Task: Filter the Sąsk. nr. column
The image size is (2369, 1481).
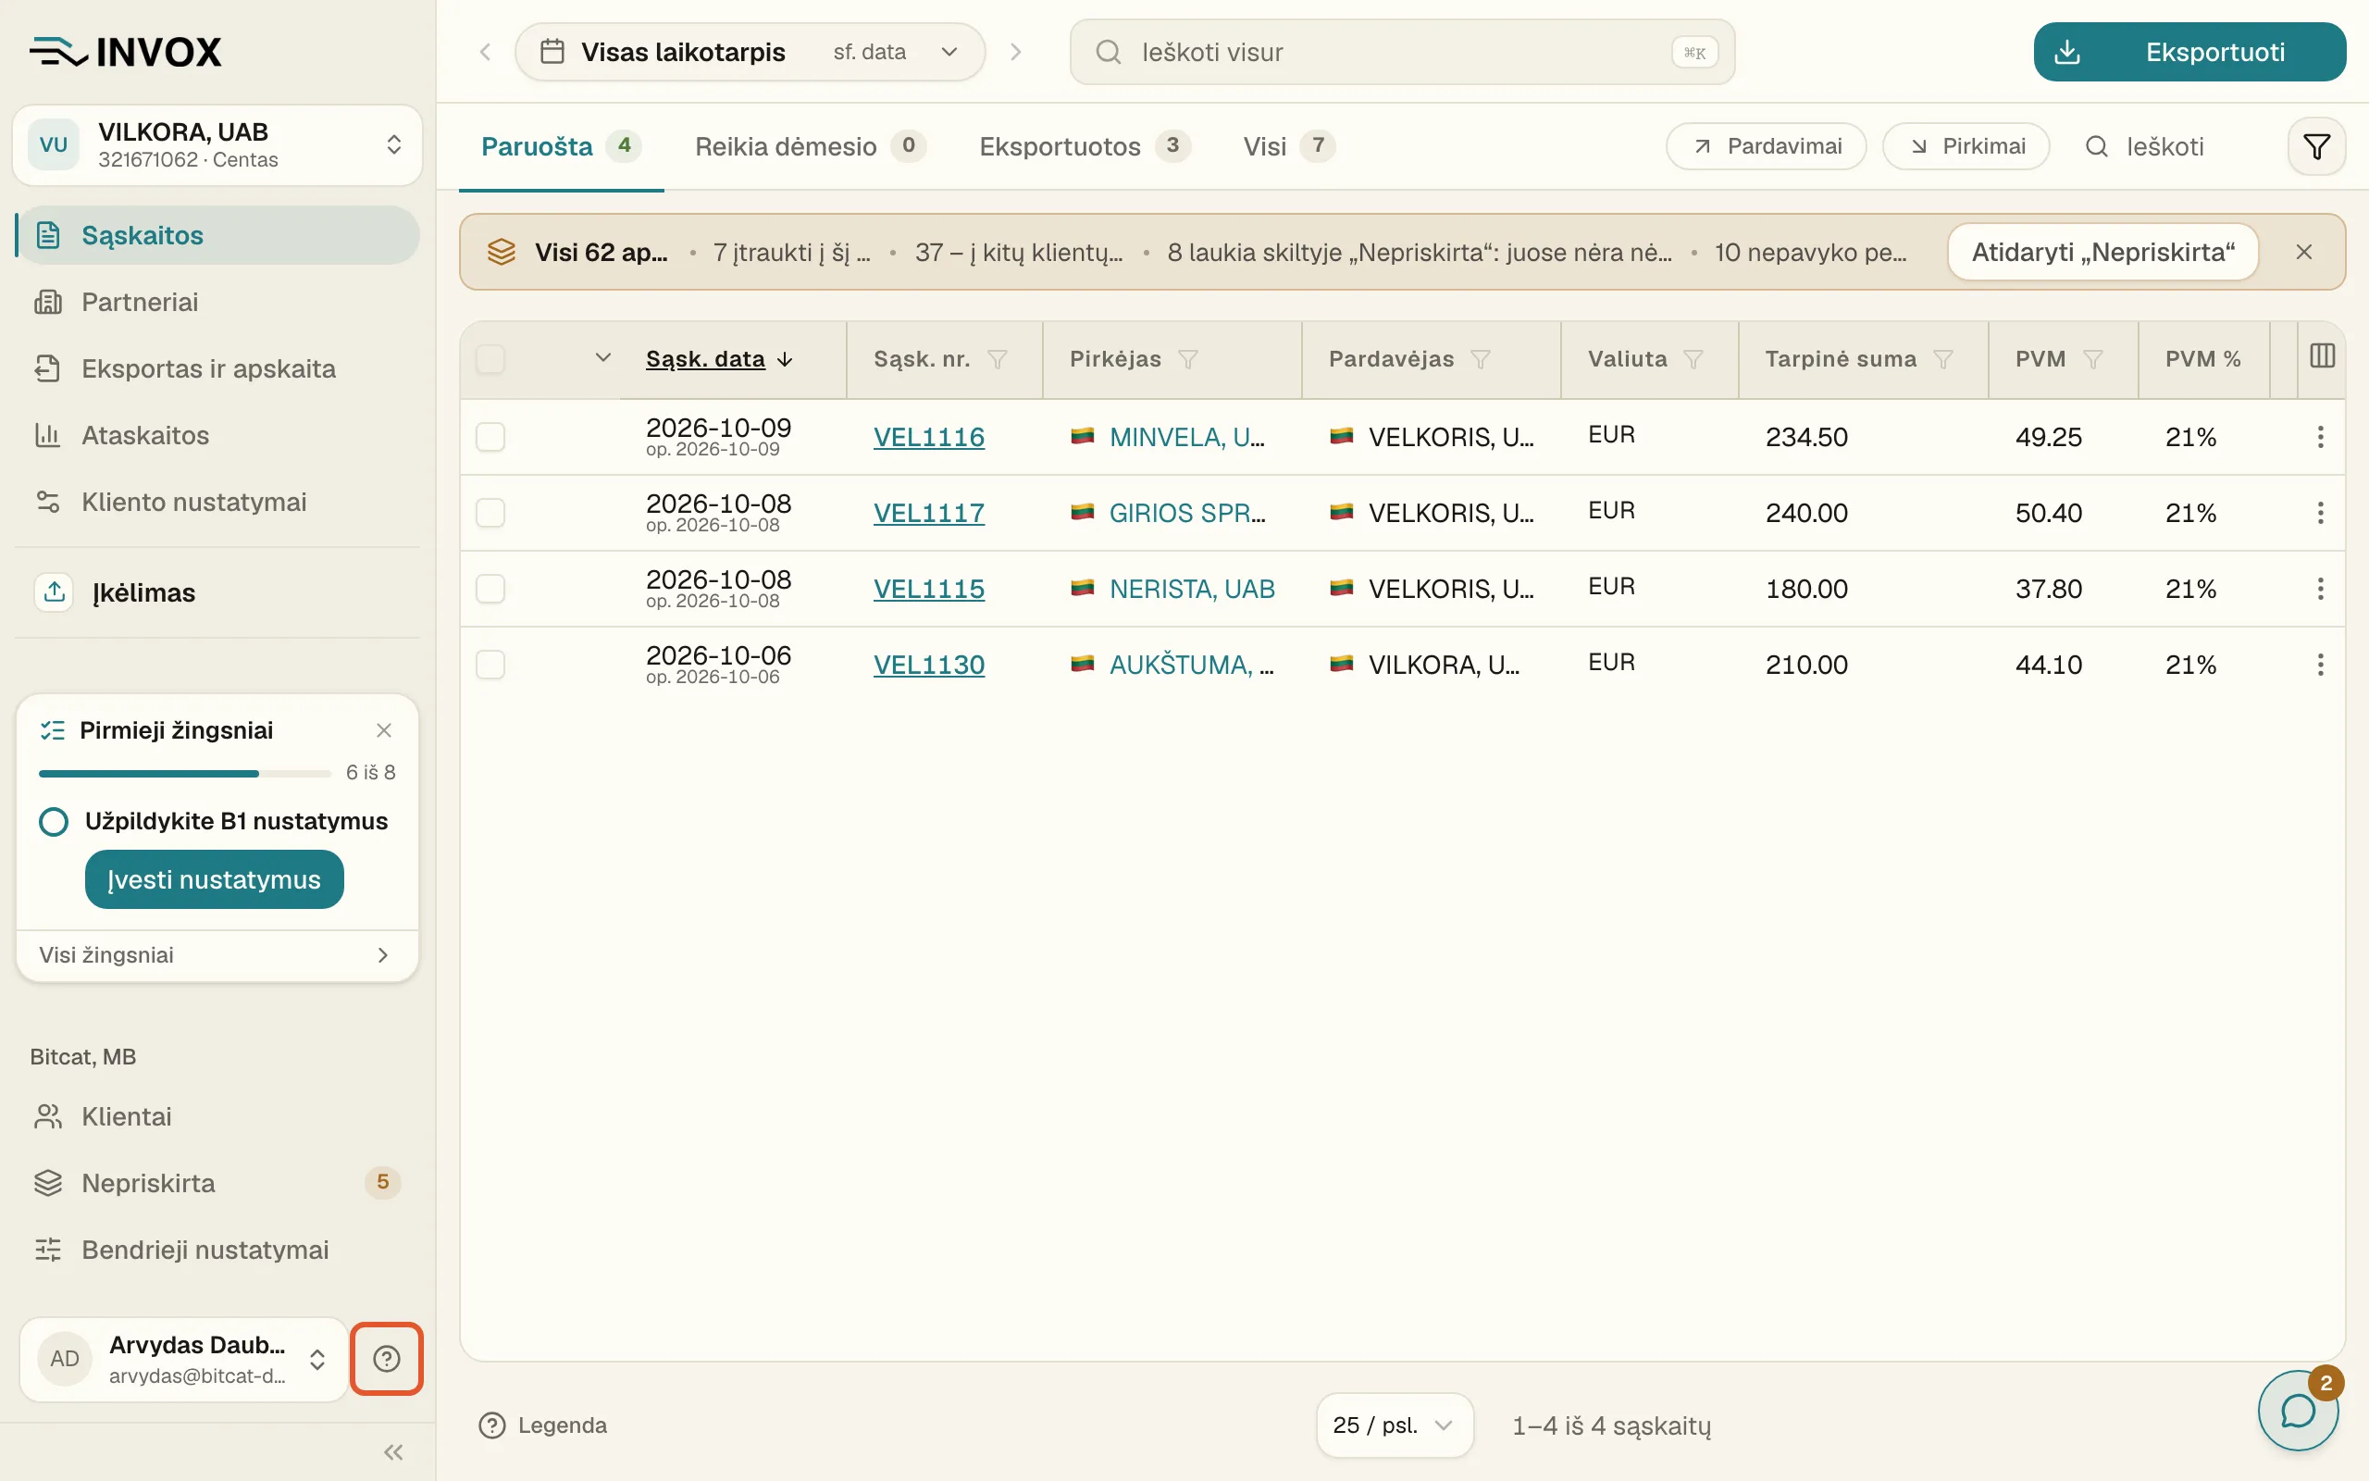Action: click(x=998, y=359)
